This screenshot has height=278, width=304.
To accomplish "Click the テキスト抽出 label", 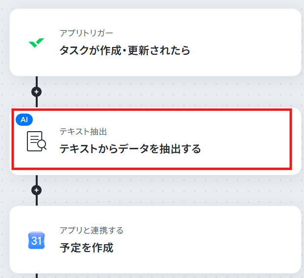I will coord(83,132).
